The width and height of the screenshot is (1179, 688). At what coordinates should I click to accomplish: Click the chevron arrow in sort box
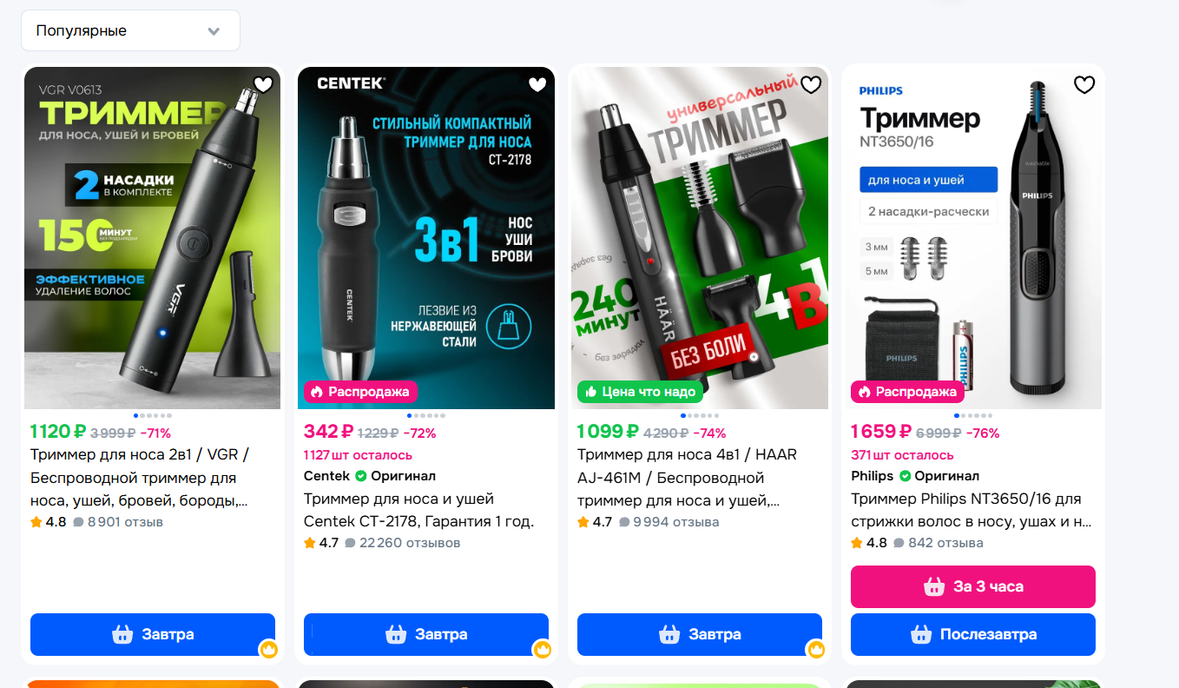click(x=214, y=31)
